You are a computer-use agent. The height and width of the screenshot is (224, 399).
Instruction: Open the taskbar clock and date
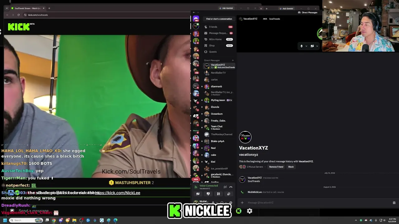coord(392,220)
